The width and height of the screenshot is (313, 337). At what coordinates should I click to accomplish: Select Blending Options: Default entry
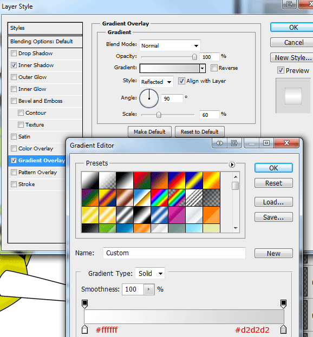pyautogui.click(x=45, y=42)
